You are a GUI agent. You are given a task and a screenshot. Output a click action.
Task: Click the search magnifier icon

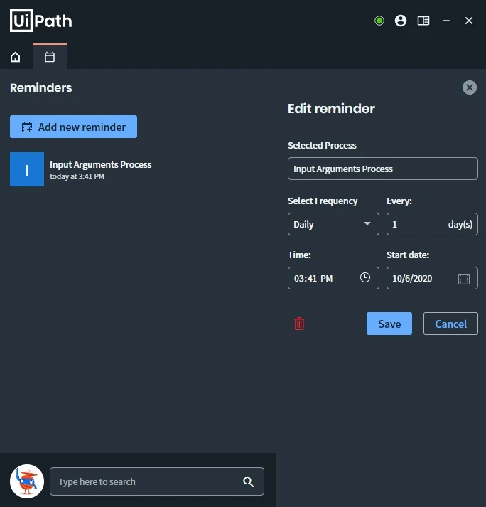click(248, 482)
